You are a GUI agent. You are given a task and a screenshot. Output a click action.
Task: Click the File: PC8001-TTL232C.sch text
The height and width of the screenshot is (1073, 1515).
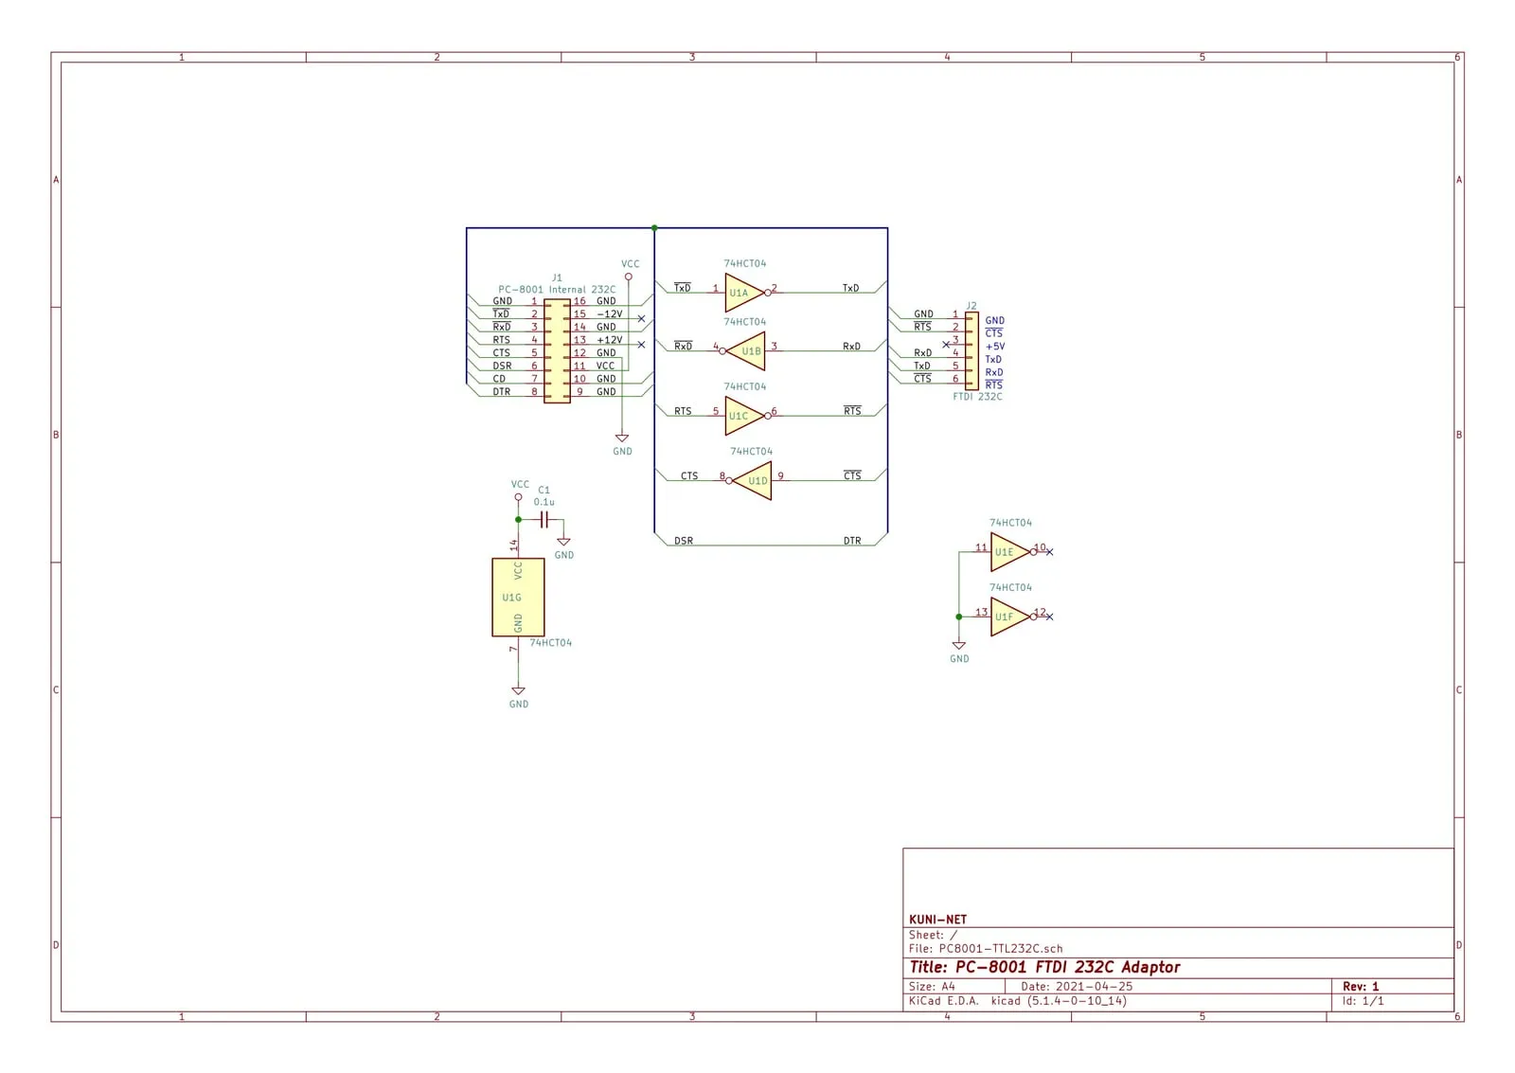[x=986, y=948]
